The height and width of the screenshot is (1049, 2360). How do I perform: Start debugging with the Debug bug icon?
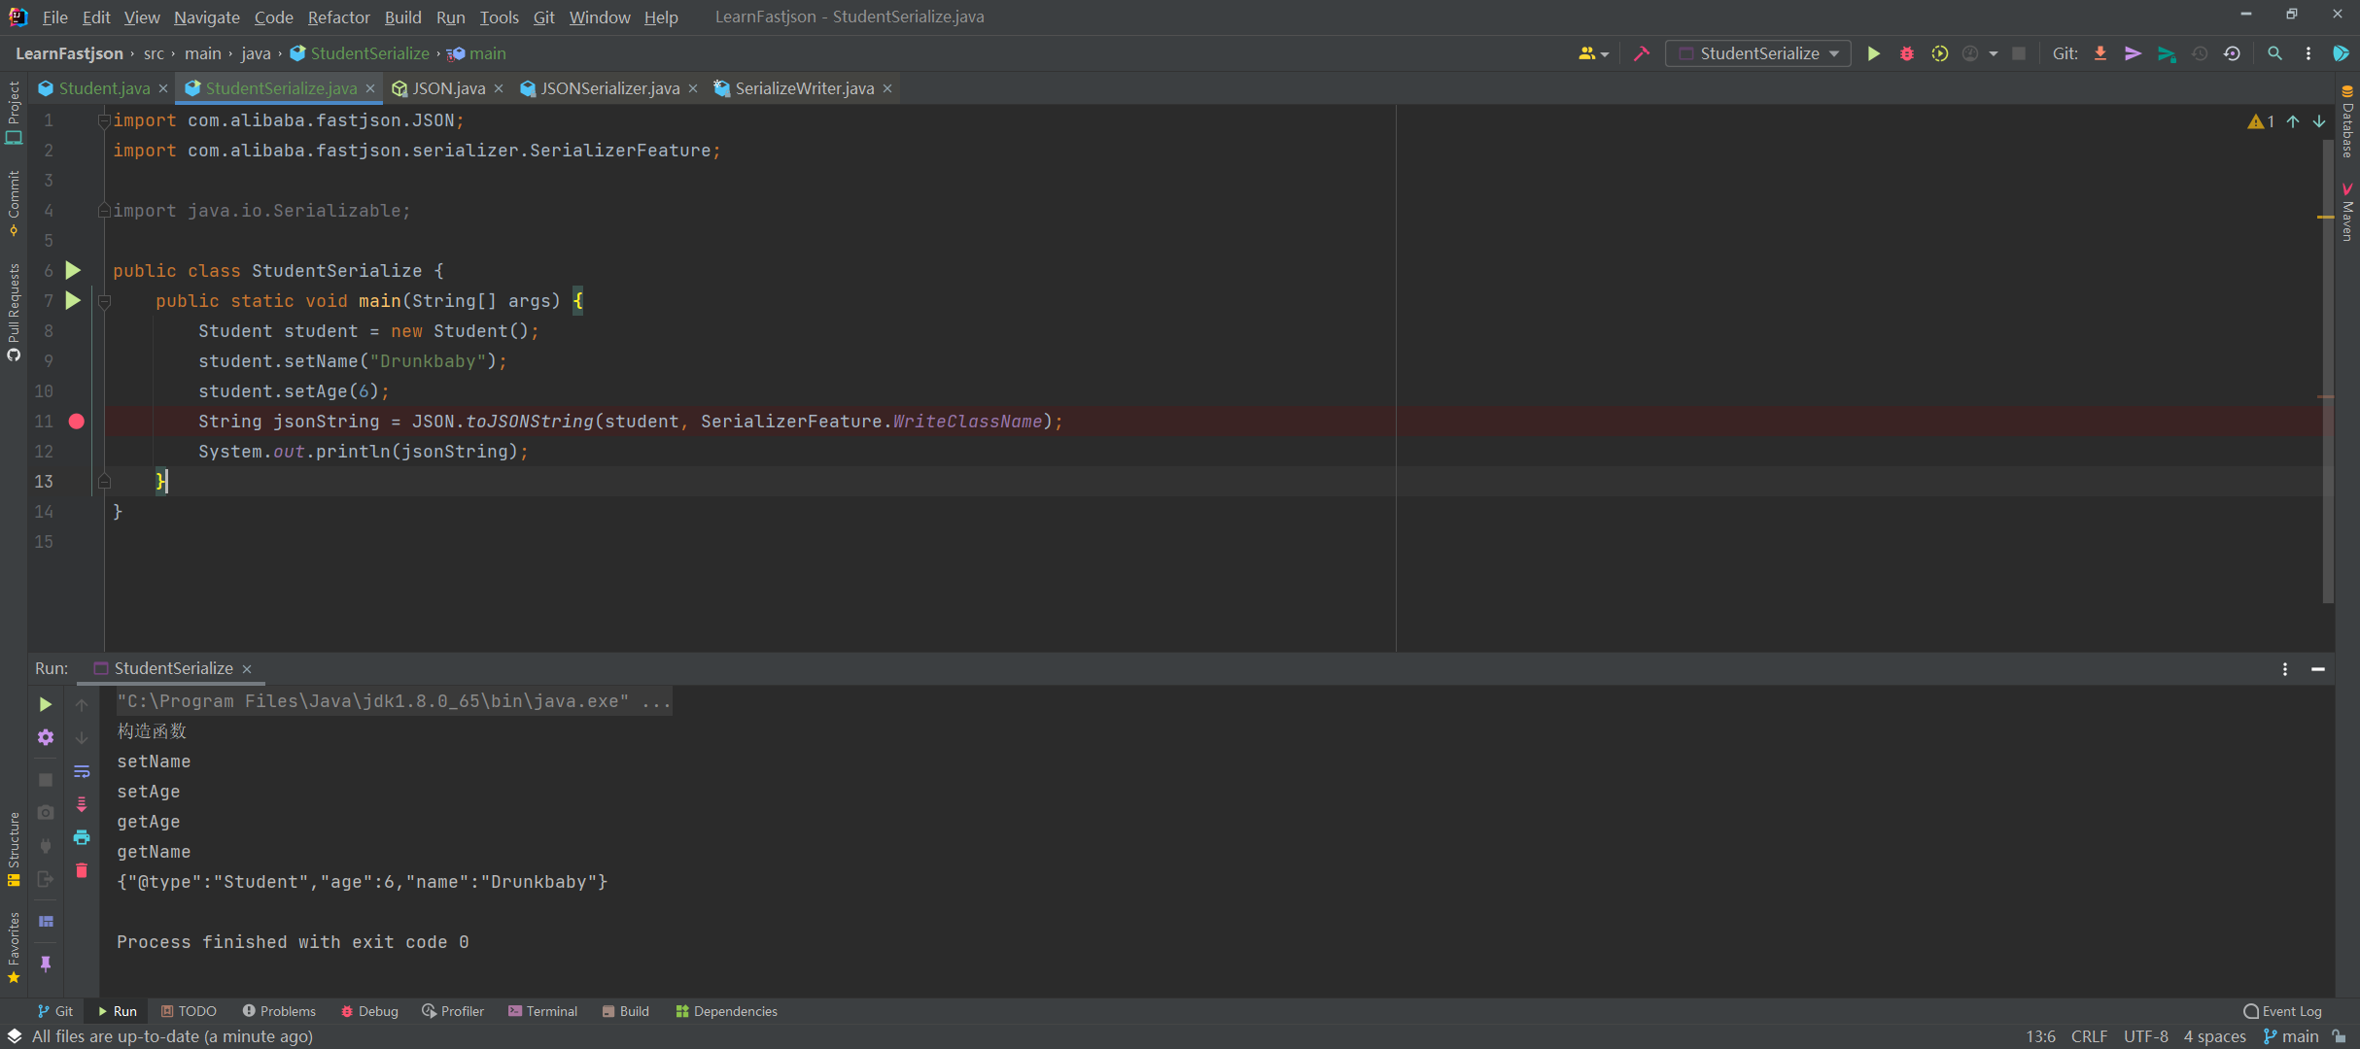[1906, 53]
